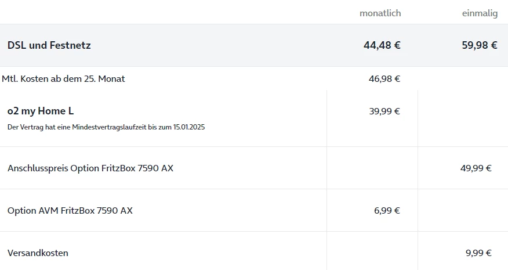508x270 pixels.
Task: Click the 6,99 € FritzBox monthly price
Action: coord(387,210)
